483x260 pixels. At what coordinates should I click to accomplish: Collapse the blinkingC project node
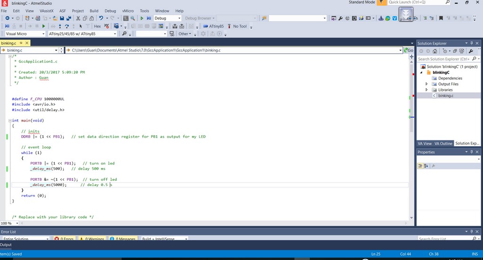pyautogui.click(x=421, y=73)
